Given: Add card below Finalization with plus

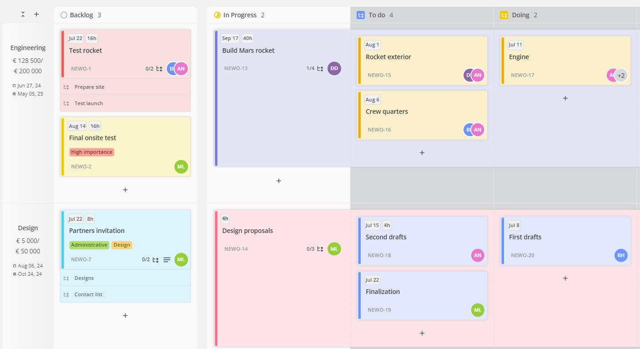Looking at the screenshot, I should pos(422,333).
